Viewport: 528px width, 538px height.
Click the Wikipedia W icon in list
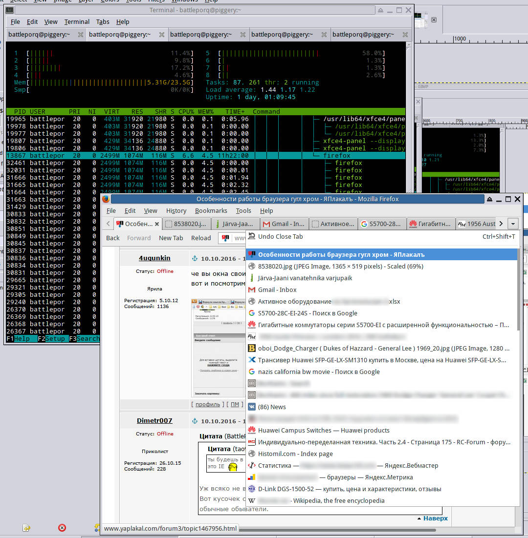click(x=252, y=500)
